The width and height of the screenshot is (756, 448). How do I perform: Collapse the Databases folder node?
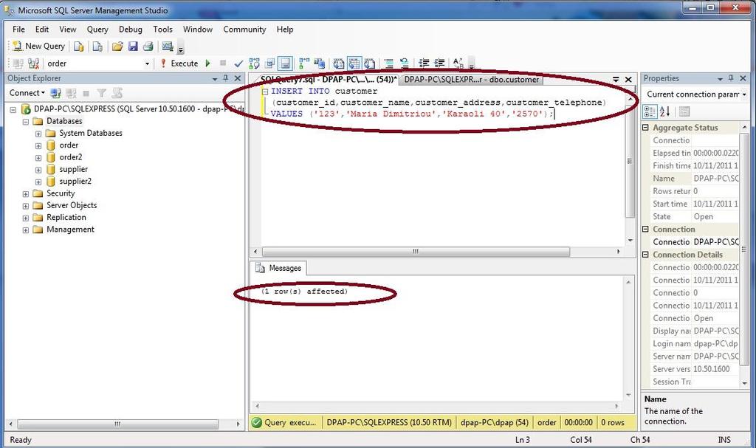click(26, 122)
